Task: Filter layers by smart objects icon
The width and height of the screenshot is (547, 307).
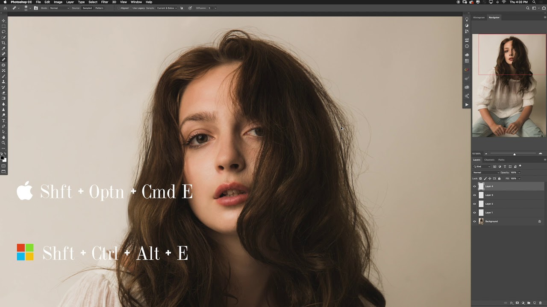Action: pyautogui.click(x=515, y=166)
